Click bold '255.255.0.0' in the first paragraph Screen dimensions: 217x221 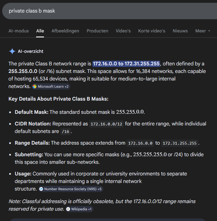coord(23,71)
